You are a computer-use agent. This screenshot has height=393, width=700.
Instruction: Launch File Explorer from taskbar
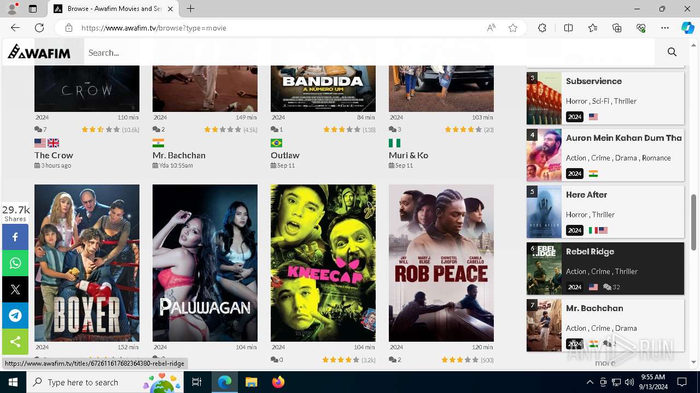251,382
